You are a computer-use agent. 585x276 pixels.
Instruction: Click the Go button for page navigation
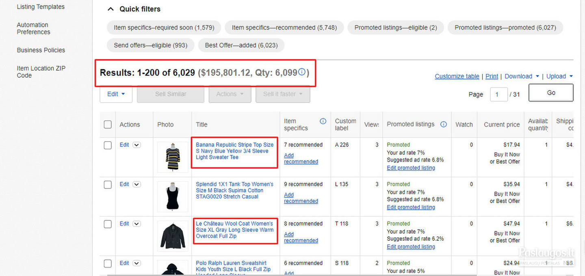551,93
